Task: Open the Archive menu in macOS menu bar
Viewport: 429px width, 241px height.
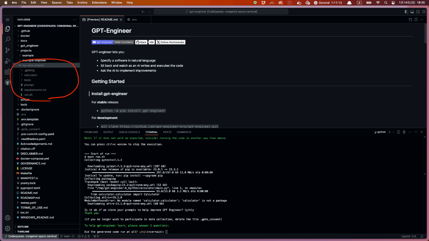Action: pyautogui.click(x=82, y=2)
